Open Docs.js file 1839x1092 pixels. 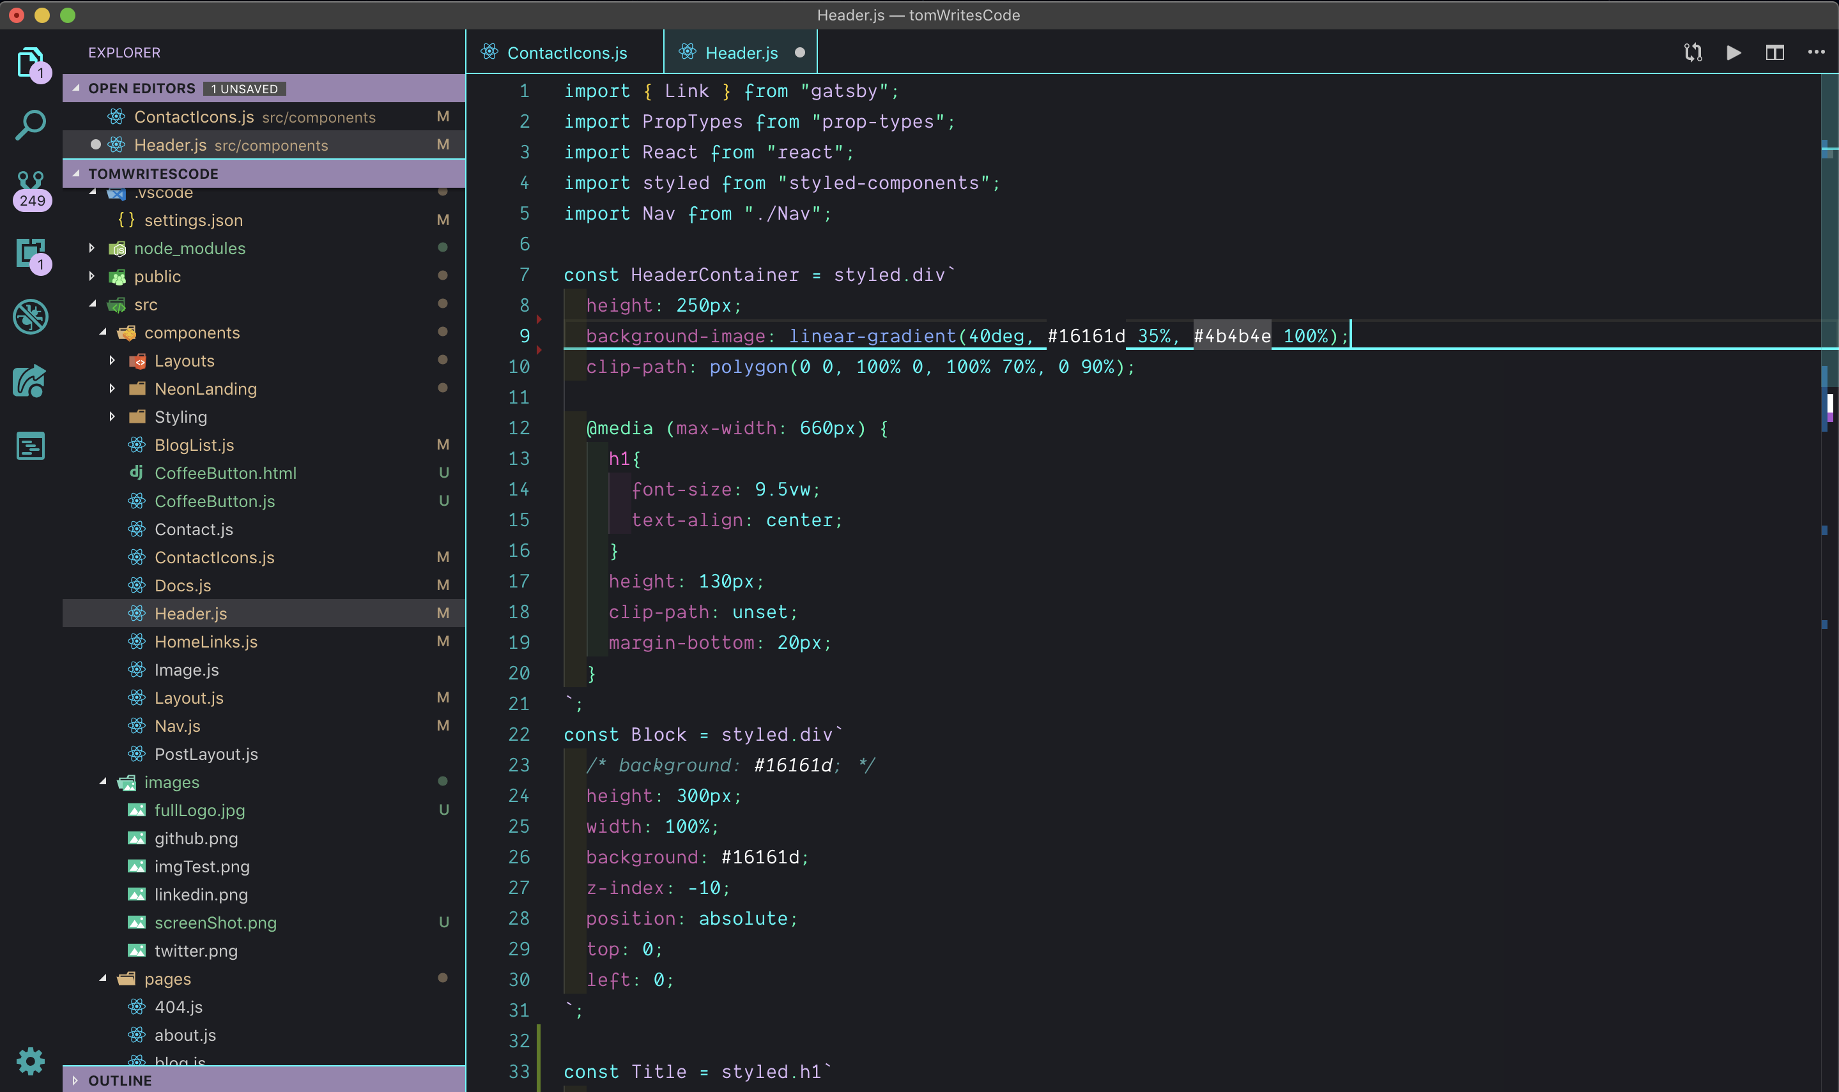[263, 585]
